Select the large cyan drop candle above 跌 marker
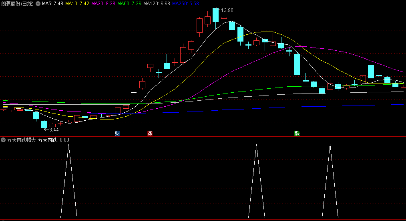406x221 pixels. (297, 65)
